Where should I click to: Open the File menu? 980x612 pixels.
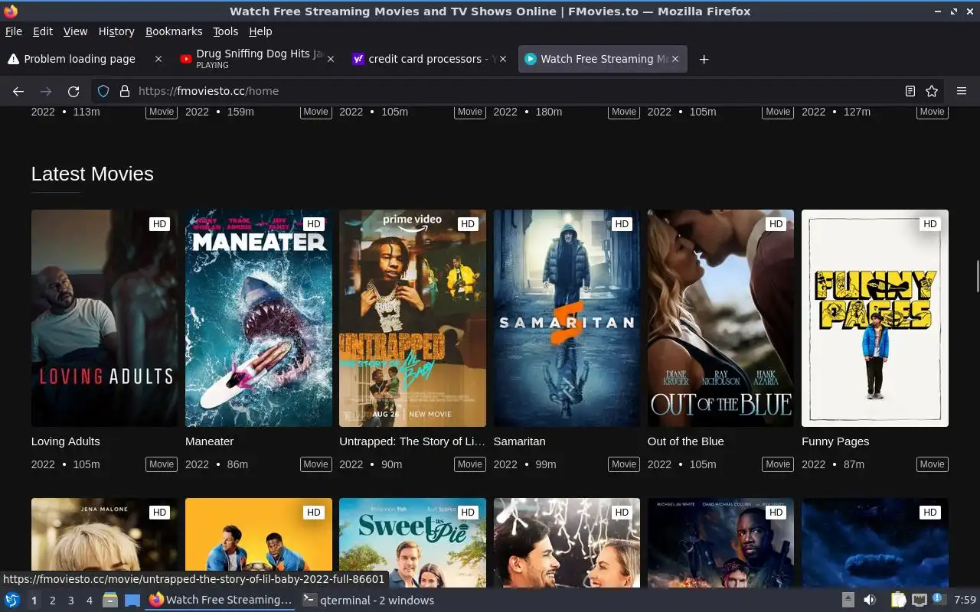(x=14, y=31)
